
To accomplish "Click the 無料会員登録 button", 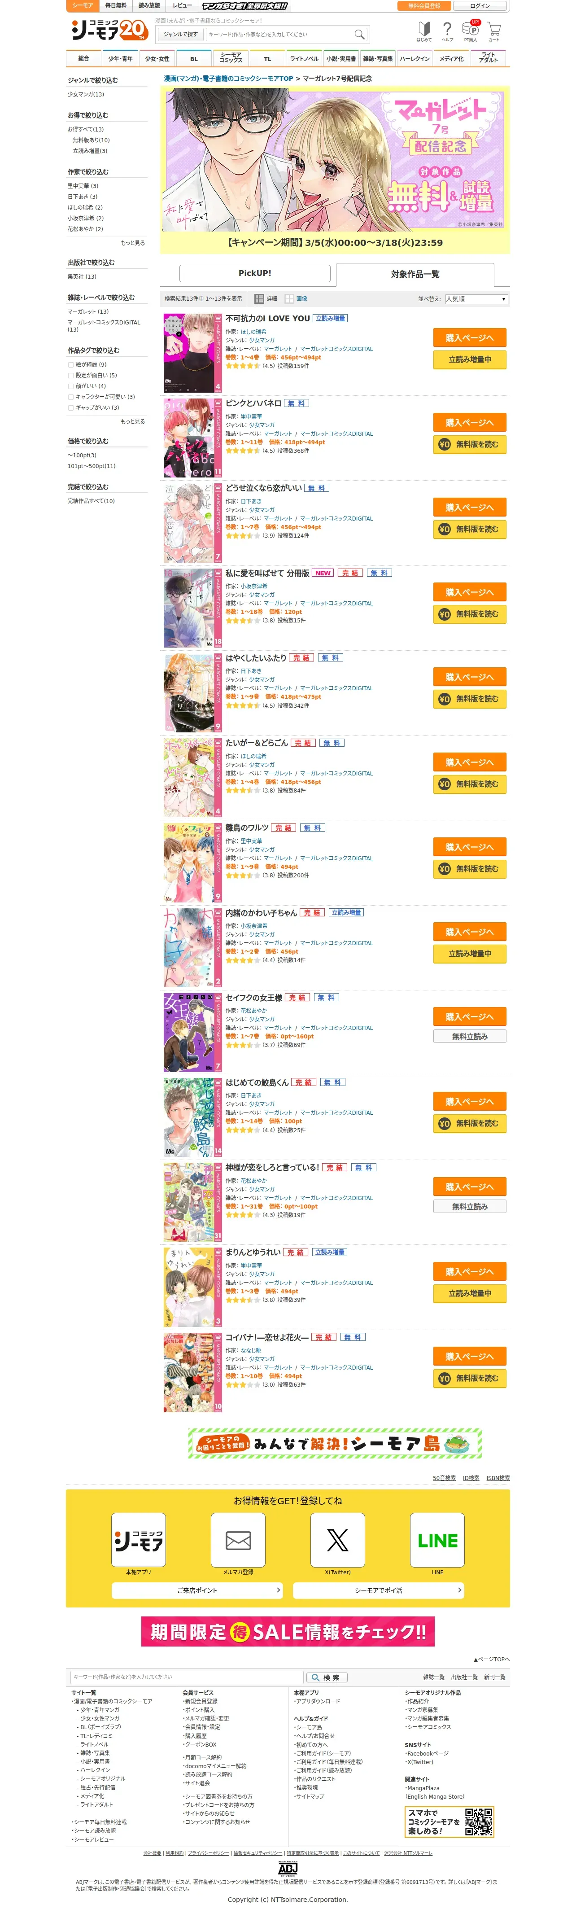I will pos(423,6).
